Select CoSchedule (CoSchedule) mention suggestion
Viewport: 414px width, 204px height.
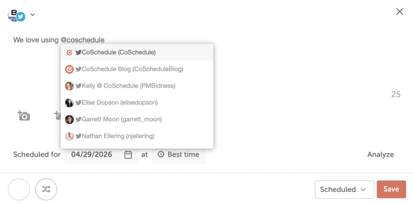pos(137,53)
